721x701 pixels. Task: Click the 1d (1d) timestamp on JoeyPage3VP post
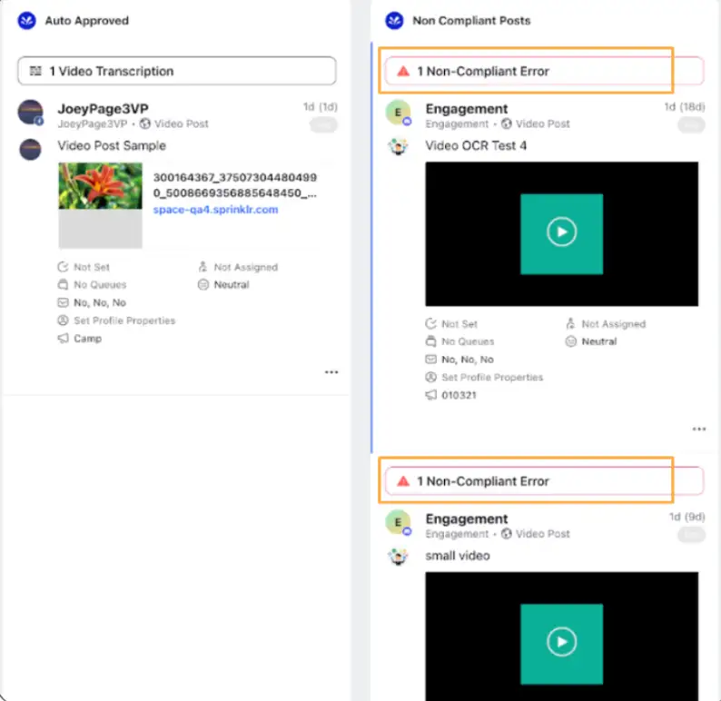[x=321, y=106]
